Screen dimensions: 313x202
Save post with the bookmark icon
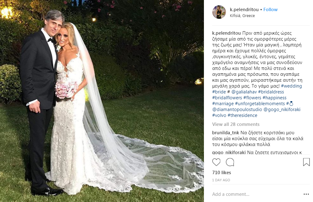pos(306,162)
